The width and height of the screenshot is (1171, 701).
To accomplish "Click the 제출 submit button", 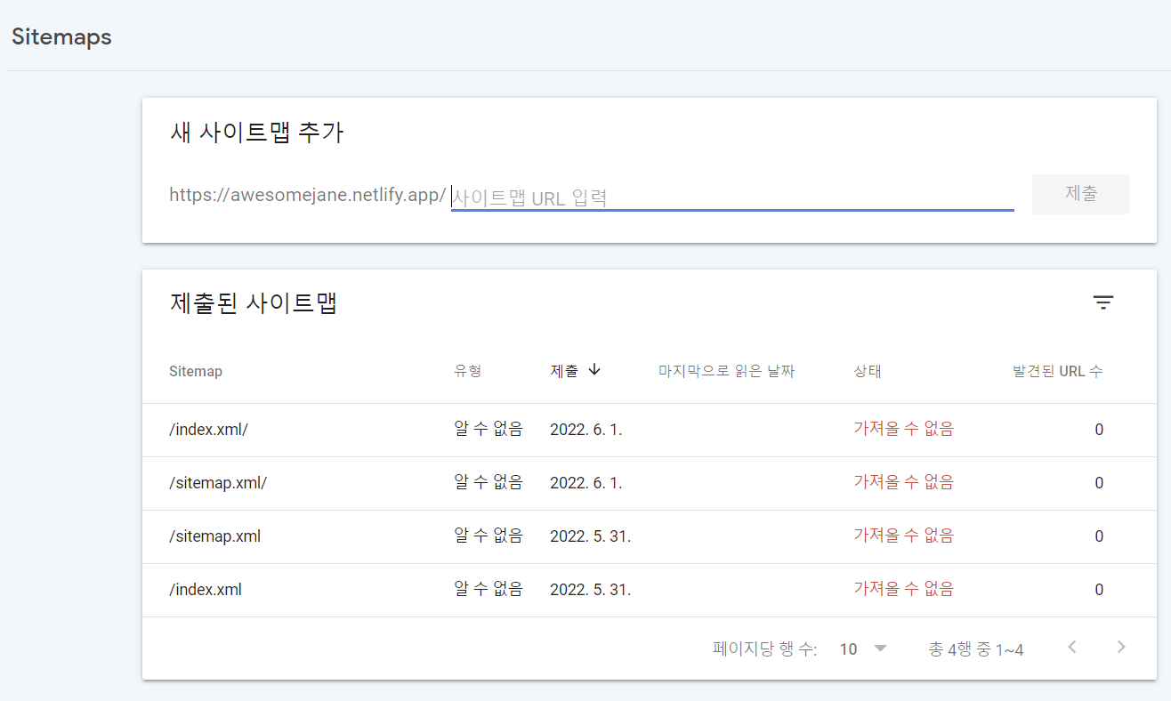I will (1080, 194).
